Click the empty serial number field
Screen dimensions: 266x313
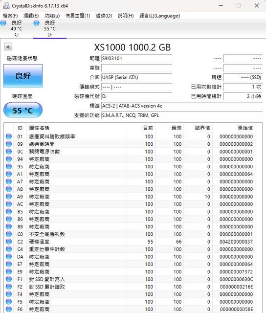(137, 68)
